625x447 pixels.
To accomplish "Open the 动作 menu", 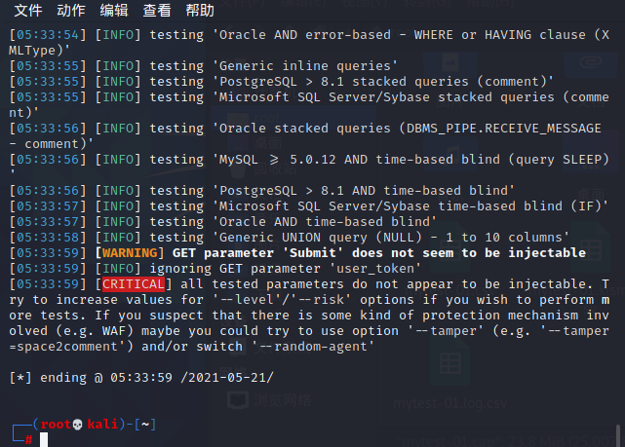I will (x=70, y=11).
